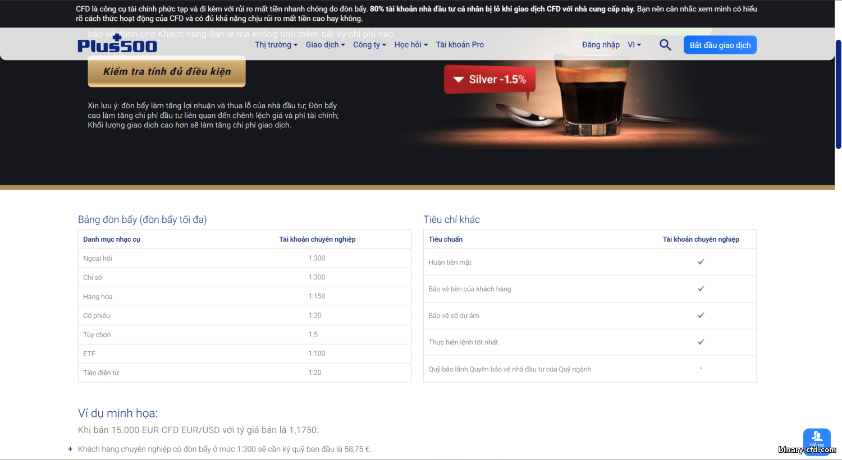Go to Tài khoản Pro page
Screen dimensions: 842x460
click(460, 45)
